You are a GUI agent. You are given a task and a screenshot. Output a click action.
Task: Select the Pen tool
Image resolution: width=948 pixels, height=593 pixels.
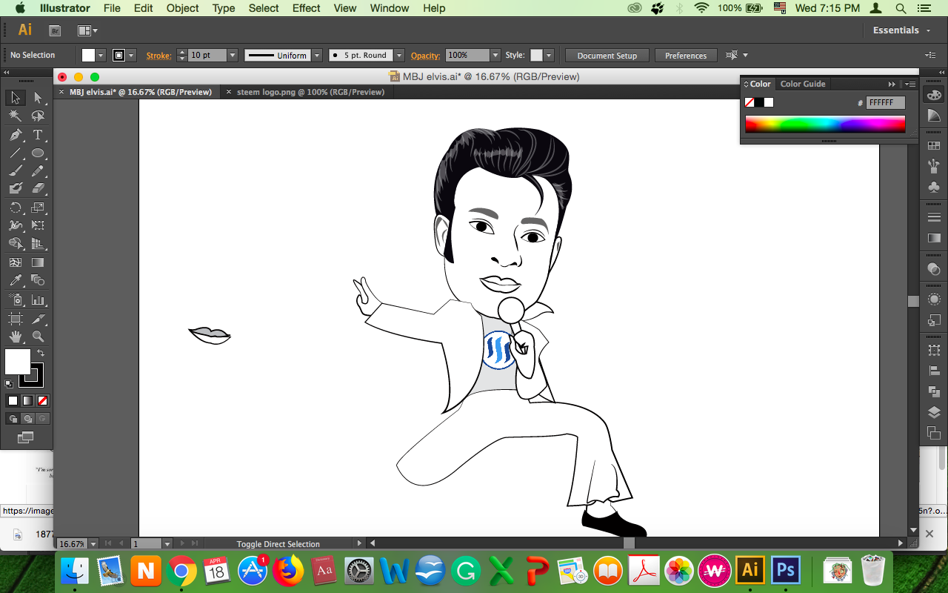(x=15, y=135)
